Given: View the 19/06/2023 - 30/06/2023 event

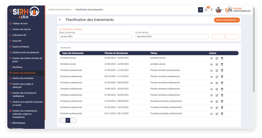Looking at the screenshot, I should pyautogui.click(x=211, y=89).
